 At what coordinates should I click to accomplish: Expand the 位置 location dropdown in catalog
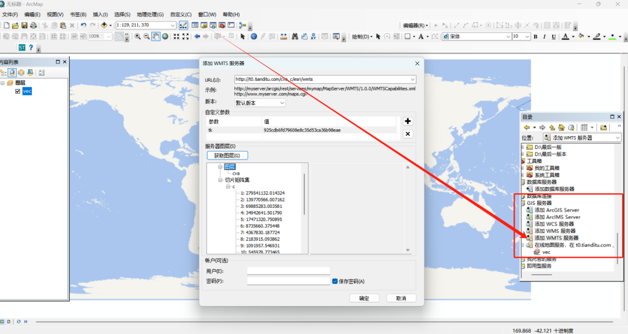pos(617,138)
